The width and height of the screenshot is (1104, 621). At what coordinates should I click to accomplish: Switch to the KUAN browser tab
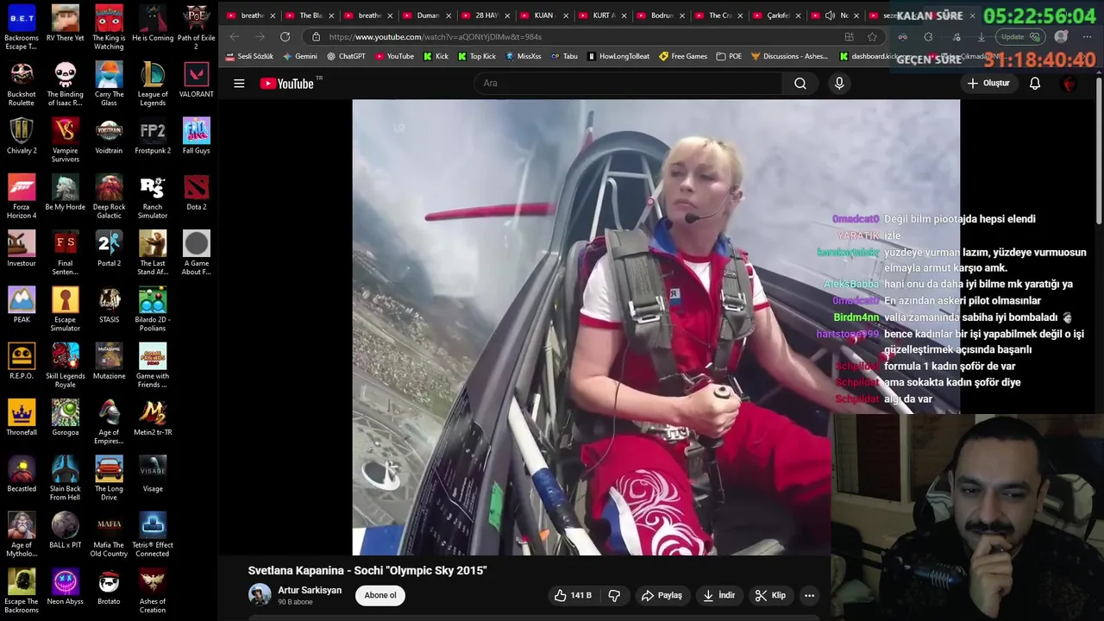(x=543, y=16)
